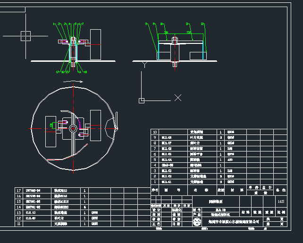Select parts list row number 5
Image resolution: width=303 pixels, height=243 pixels.
(219, 160)
